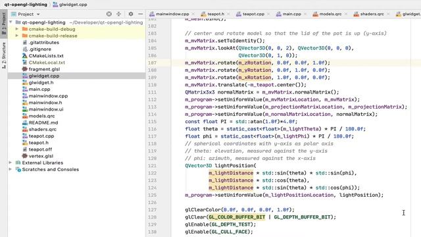Open mainwindow.h in project tree

(x=45, y=103)
